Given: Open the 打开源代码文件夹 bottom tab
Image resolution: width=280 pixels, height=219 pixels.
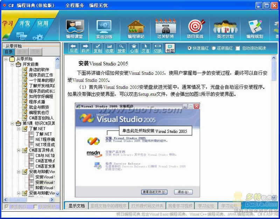Looking at the screenshot, I should [x=147, y=206].
